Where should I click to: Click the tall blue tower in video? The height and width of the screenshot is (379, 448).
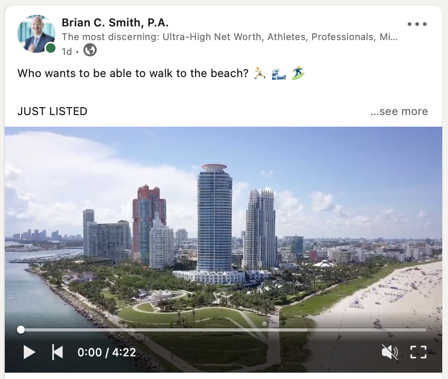click(x=214, y=219)
